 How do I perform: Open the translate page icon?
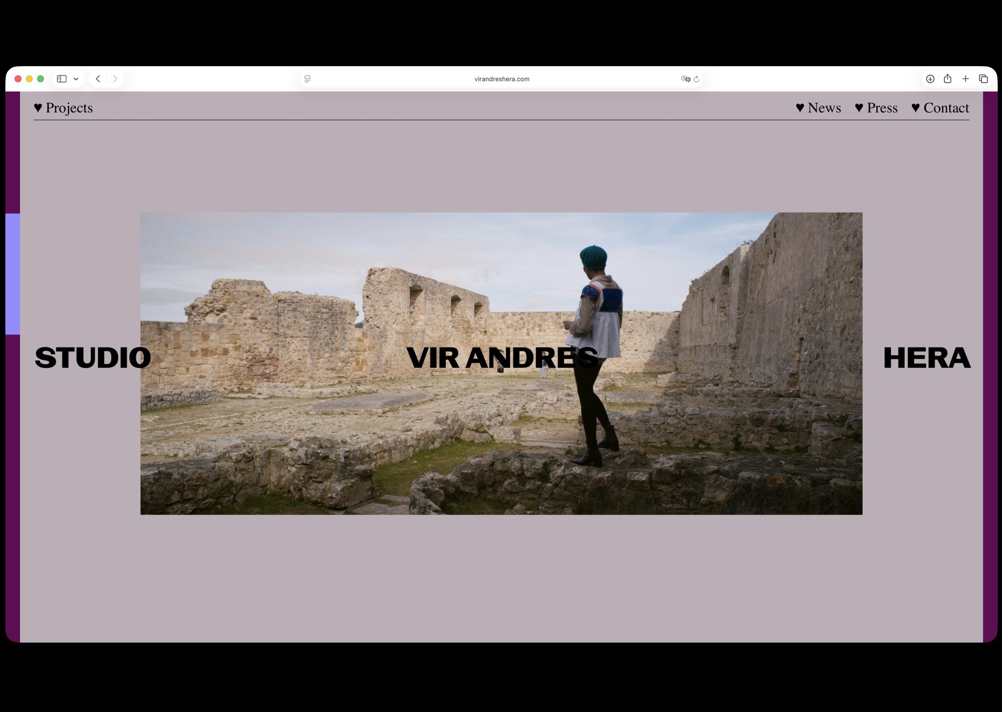[685, 79]
